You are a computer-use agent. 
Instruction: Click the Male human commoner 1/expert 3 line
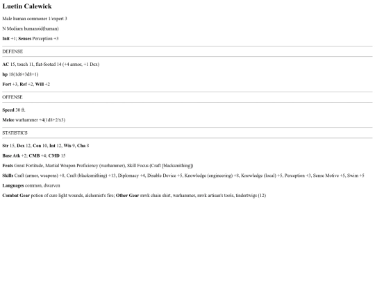point(35,19)
